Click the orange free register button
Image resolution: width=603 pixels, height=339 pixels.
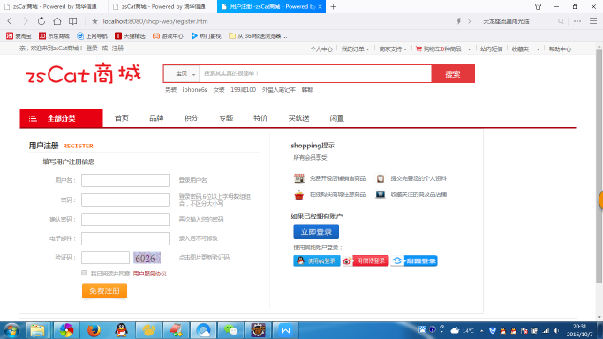(x=104, y=291)
